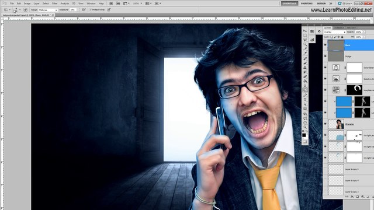Click the Add layer style fx icon
374x210 pixels.
(352, 197)
